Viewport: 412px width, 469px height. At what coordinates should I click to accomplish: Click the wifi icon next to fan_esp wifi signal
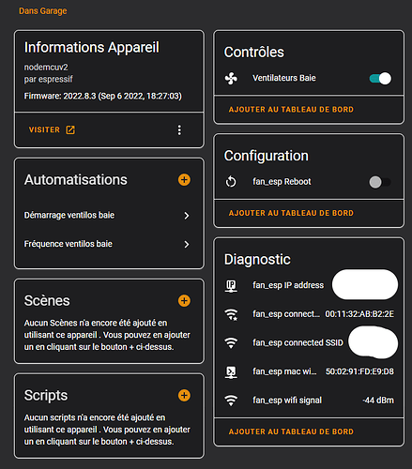click(231, 401)
